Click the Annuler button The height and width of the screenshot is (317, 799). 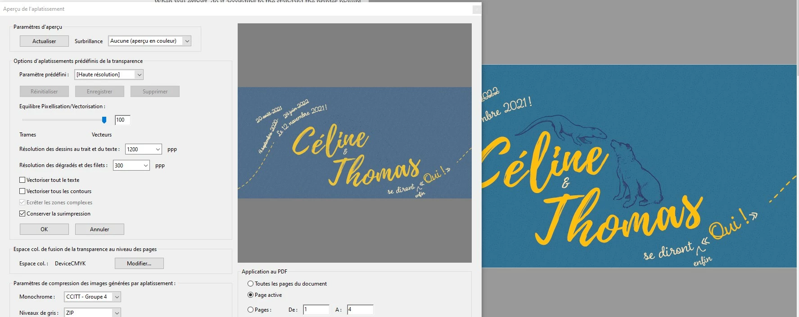click(x=99, y=229)
